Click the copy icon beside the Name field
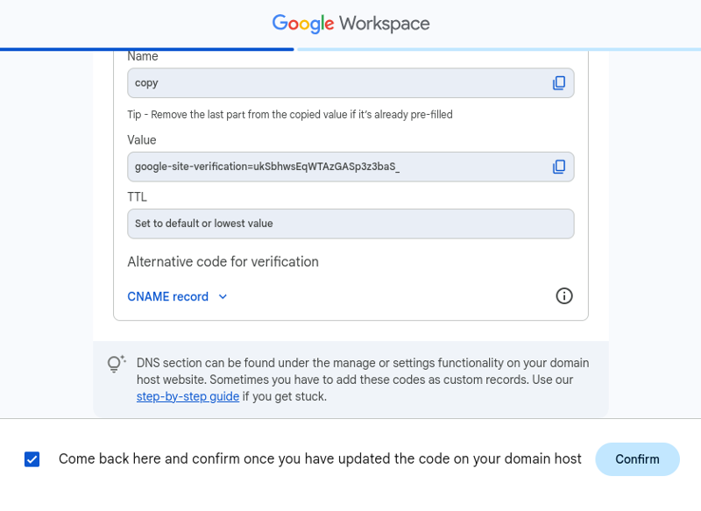The width and height of the screenshot is (701, 511). pos(559,82)
